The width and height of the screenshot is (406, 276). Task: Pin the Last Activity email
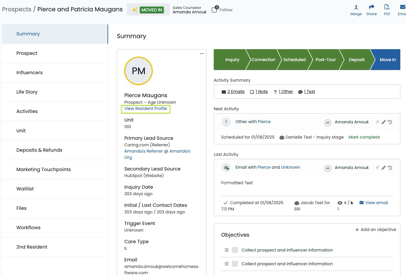377,168
